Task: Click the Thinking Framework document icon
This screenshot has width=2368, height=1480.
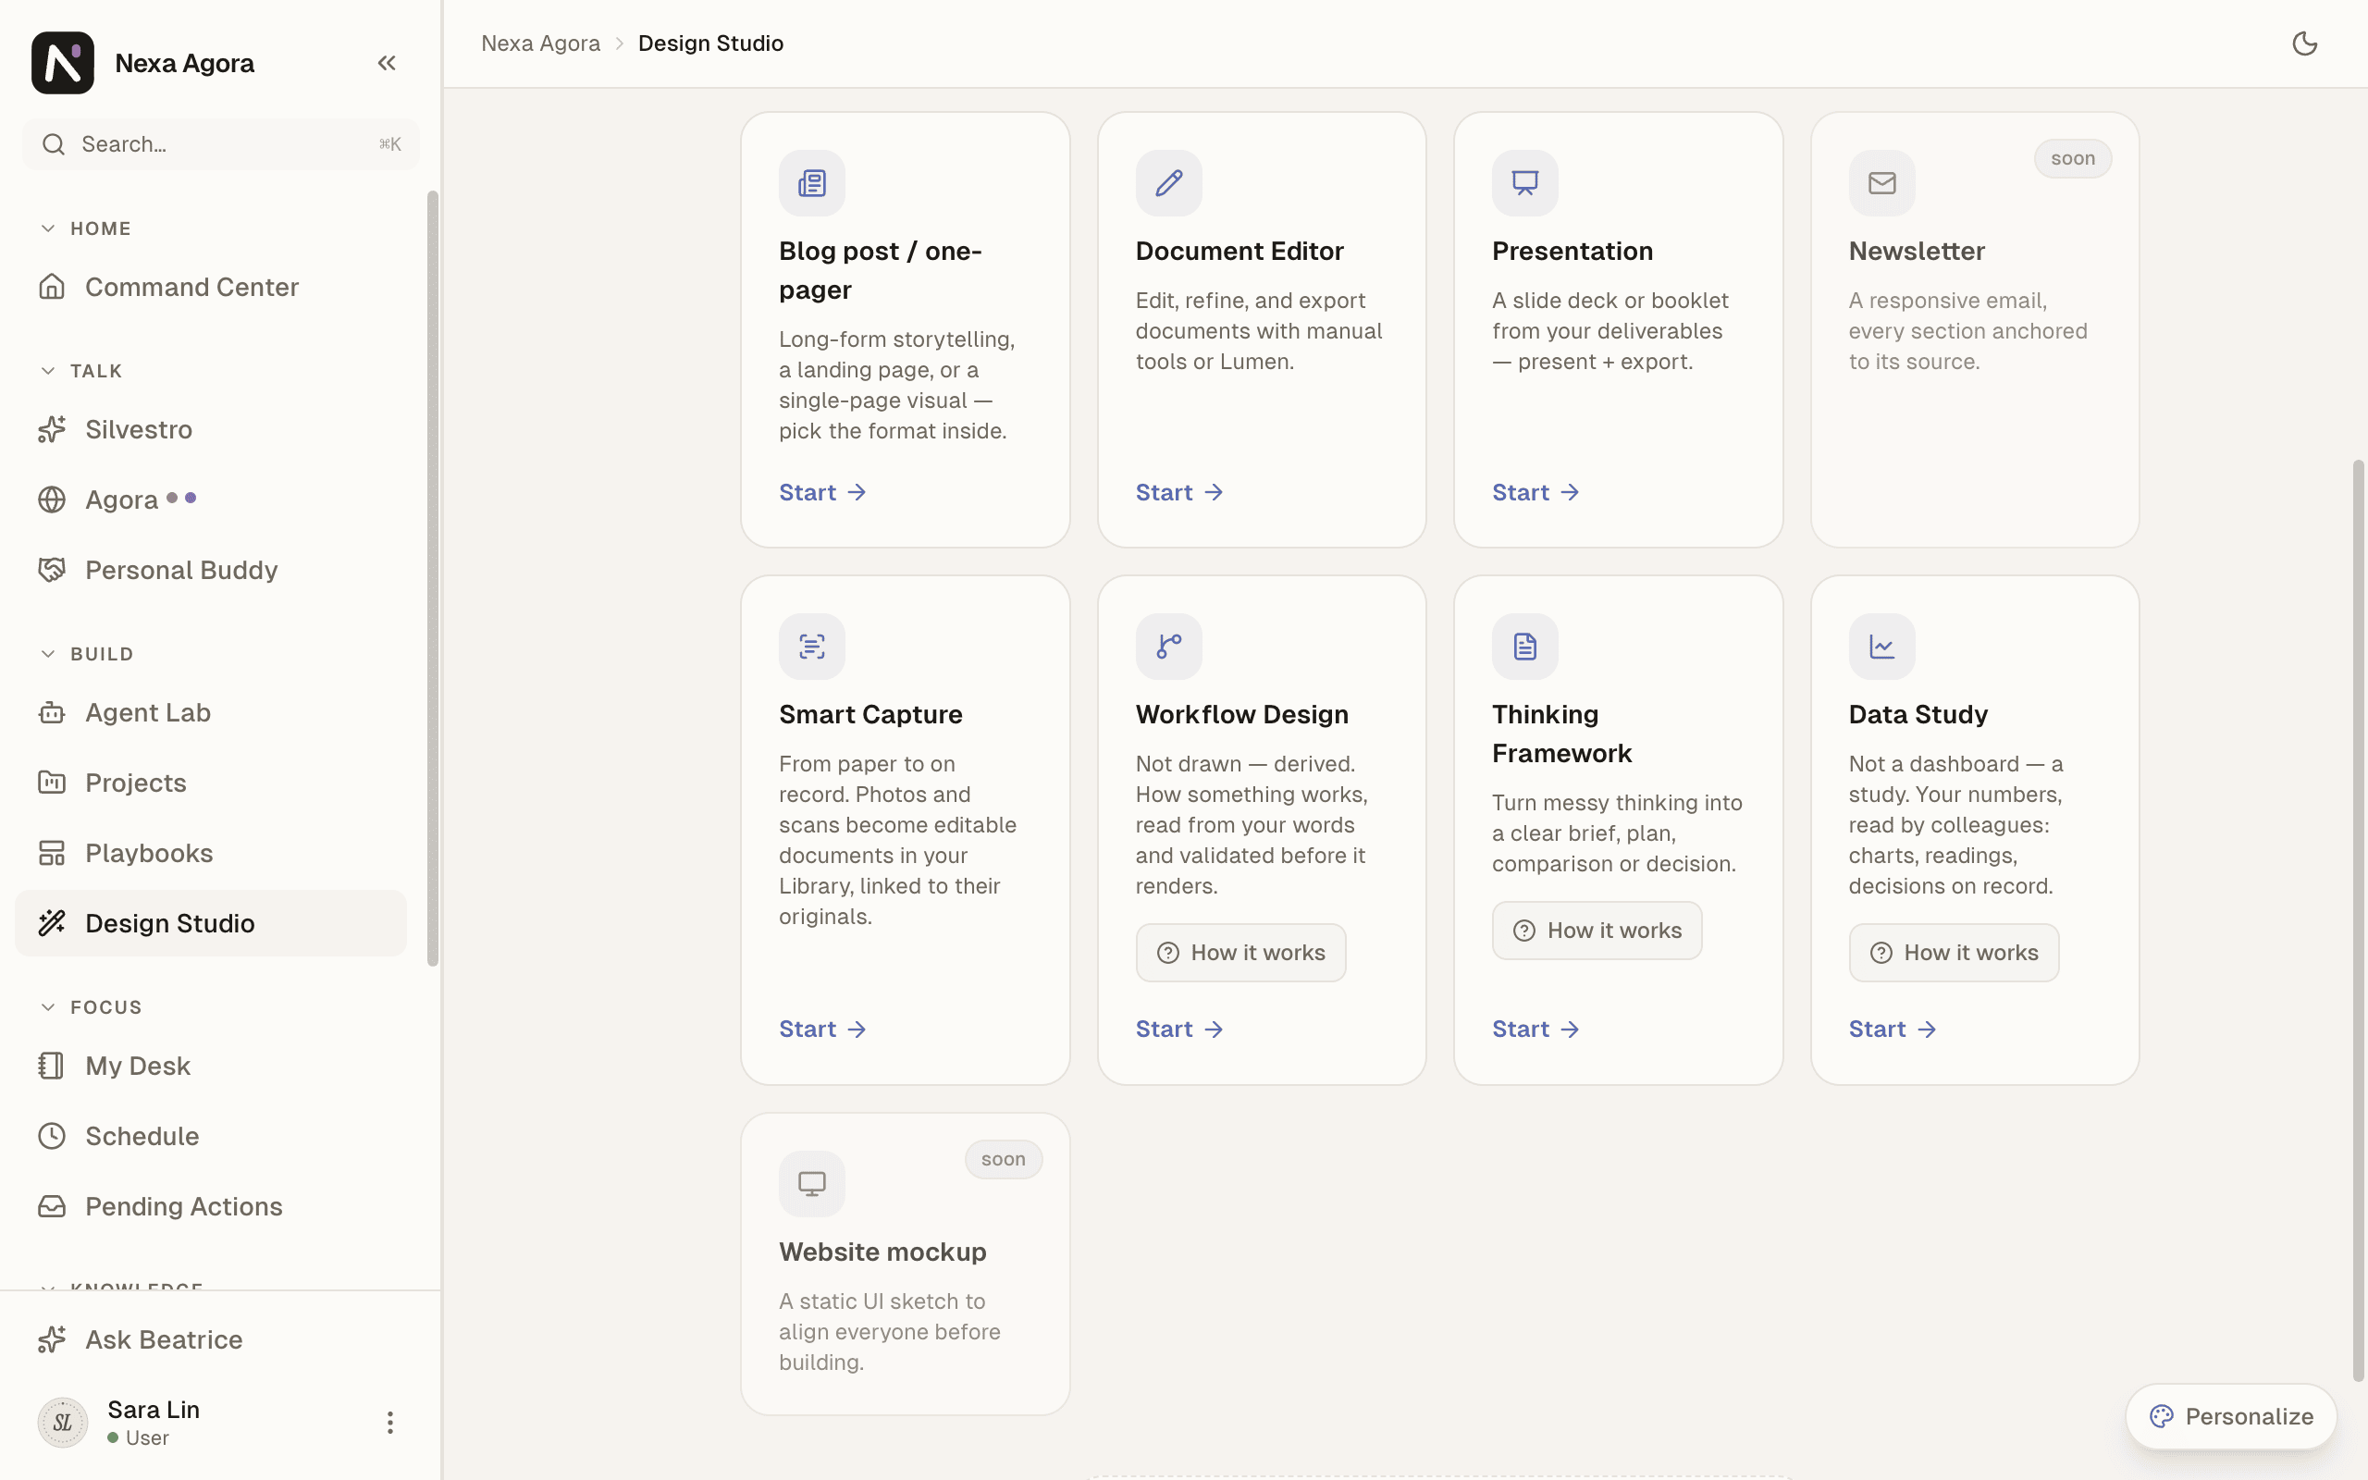Action: click(x=1524, y=646)
